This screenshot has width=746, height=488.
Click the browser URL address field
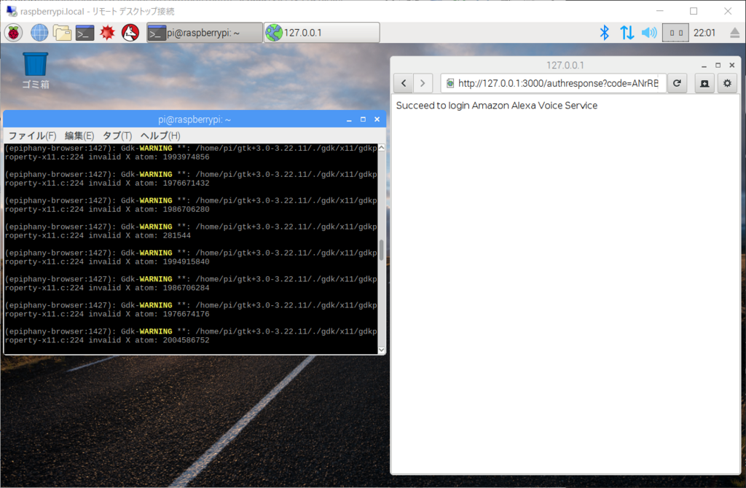(x=553, y=83)
